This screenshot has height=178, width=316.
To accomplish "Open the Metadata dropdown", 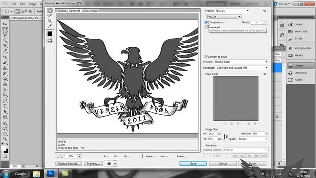I will (242, 68).
